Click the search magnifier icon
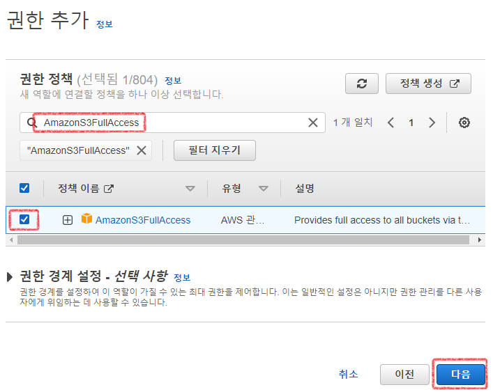This screenshot has width=493, height=392. click(x=31, y=123)
